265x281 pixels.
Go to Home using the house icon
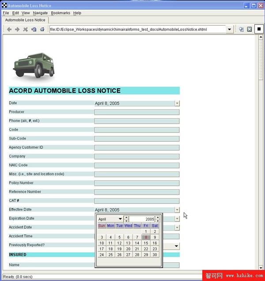[42, 29]
